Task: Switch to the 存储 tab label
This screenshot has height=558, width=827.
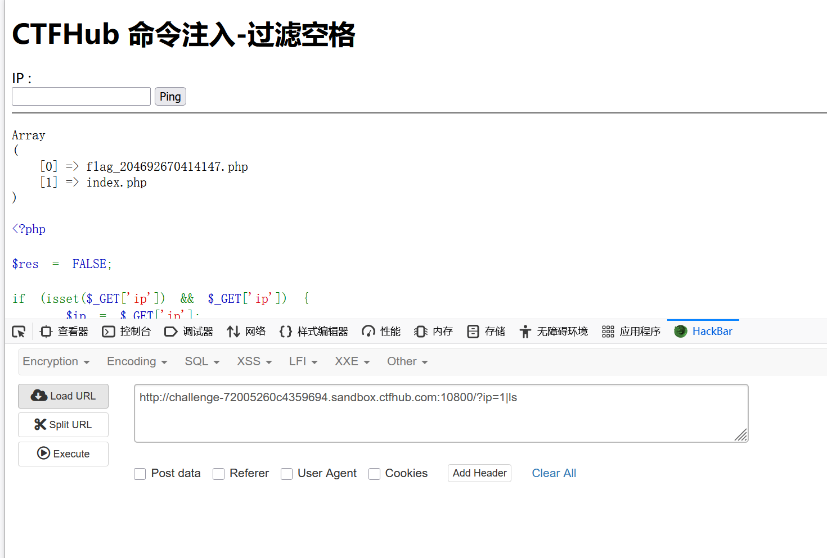Action: point(495,332)
